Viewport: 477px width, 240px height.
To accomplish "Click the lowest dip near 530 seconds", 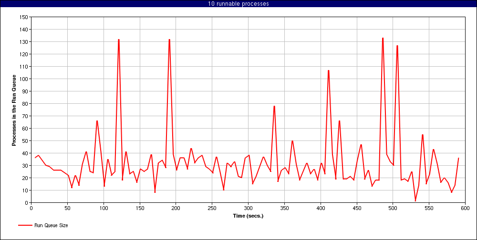I will pyautogui.click(x=415, y=201).
